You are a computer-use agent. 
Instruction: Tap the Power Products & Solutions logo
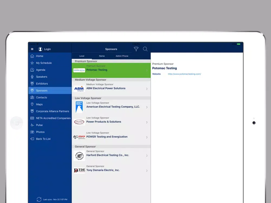(x=79, y=122)
